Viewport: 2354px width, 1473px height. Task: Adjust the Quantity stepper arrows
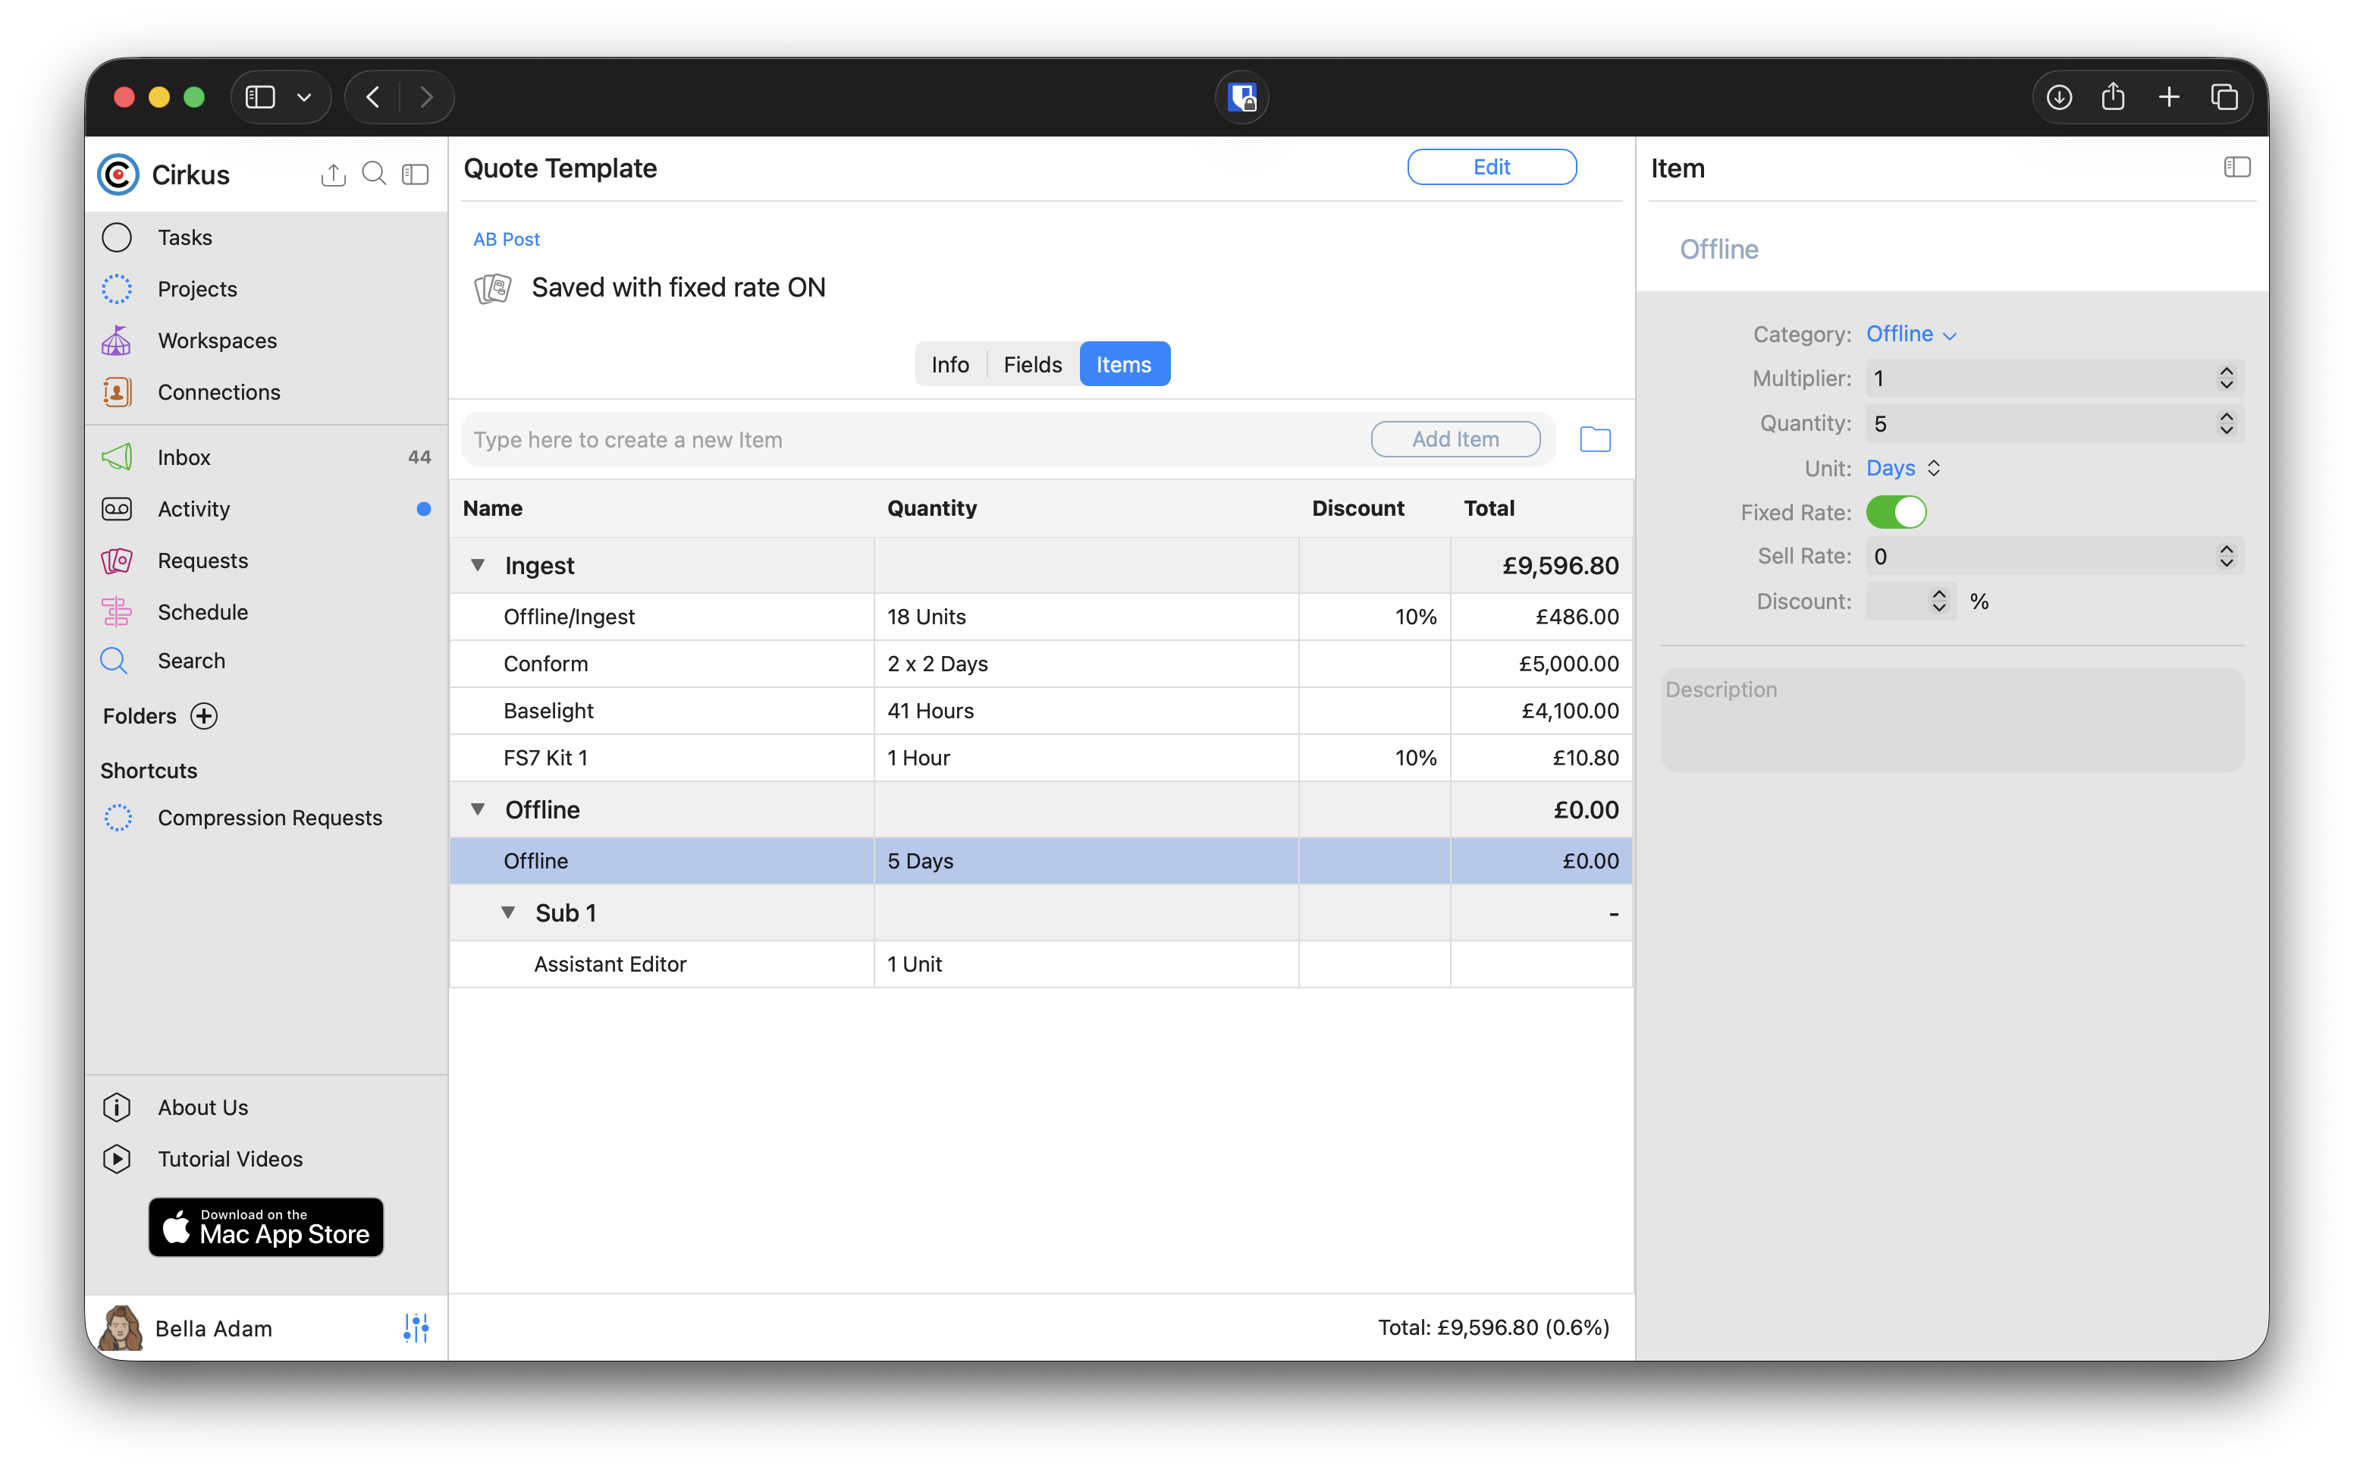point(2227,422)
